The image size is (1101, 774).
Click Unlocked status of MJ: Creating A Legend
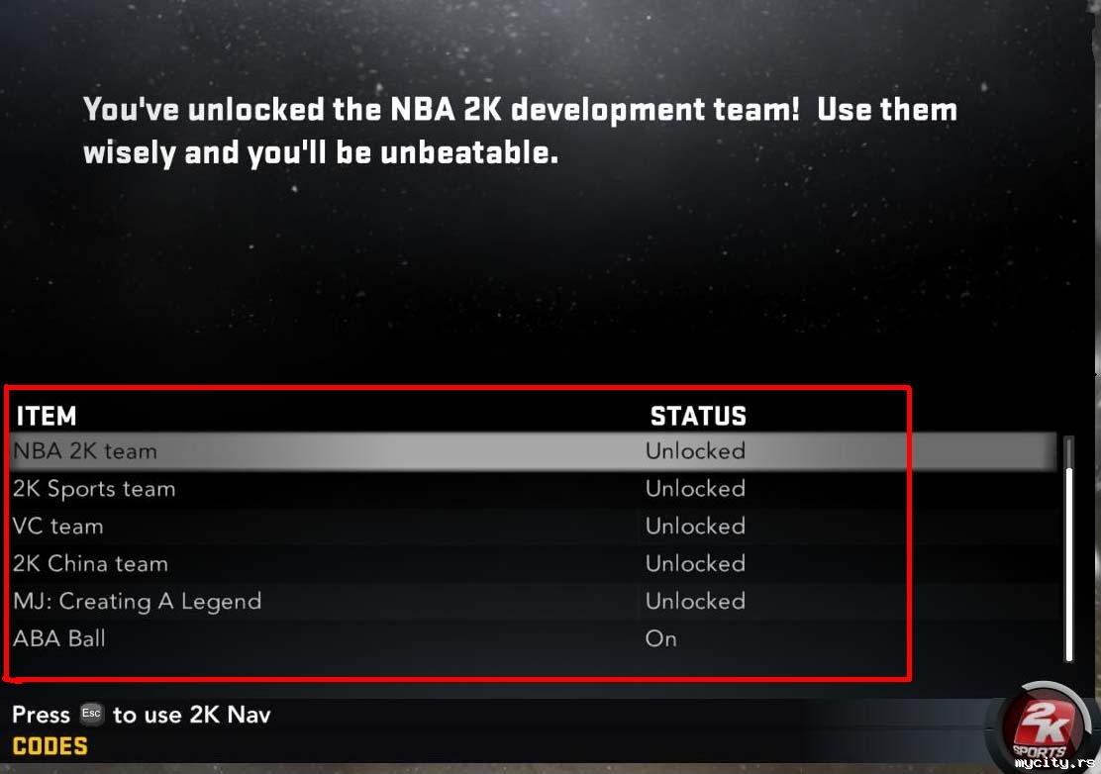coord(695,602)
